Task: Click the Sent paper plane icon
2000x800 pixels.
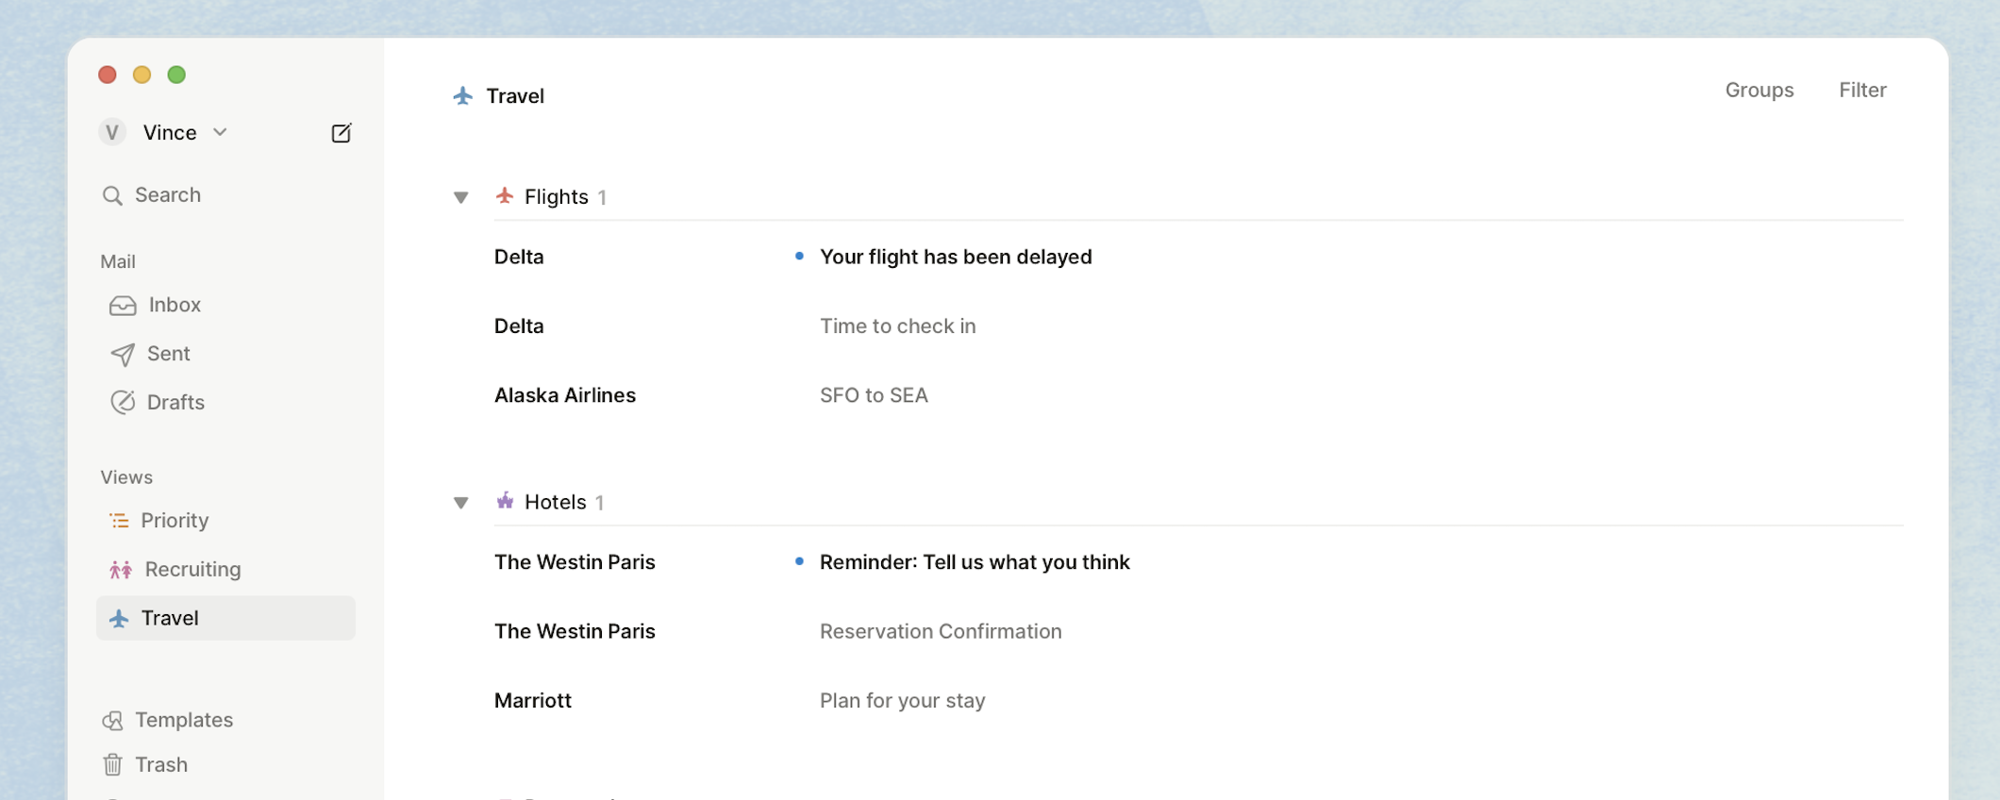Action: click(123, 354)
